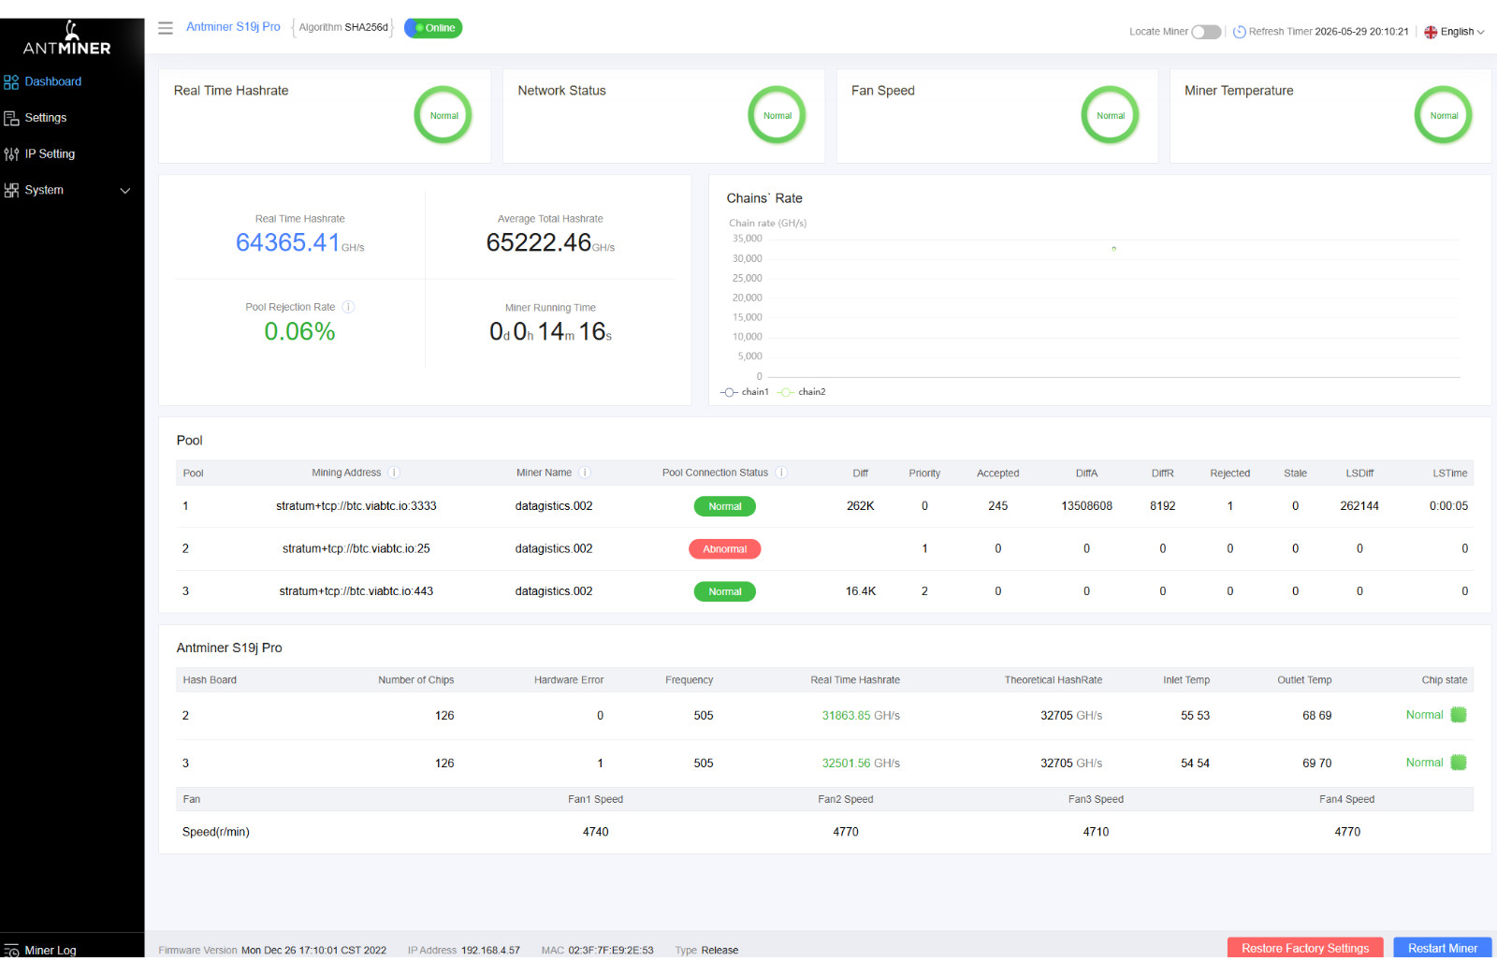Click the 0.06% pool rejection rate value
This screenshot has height=975, width=1497.
299,331
